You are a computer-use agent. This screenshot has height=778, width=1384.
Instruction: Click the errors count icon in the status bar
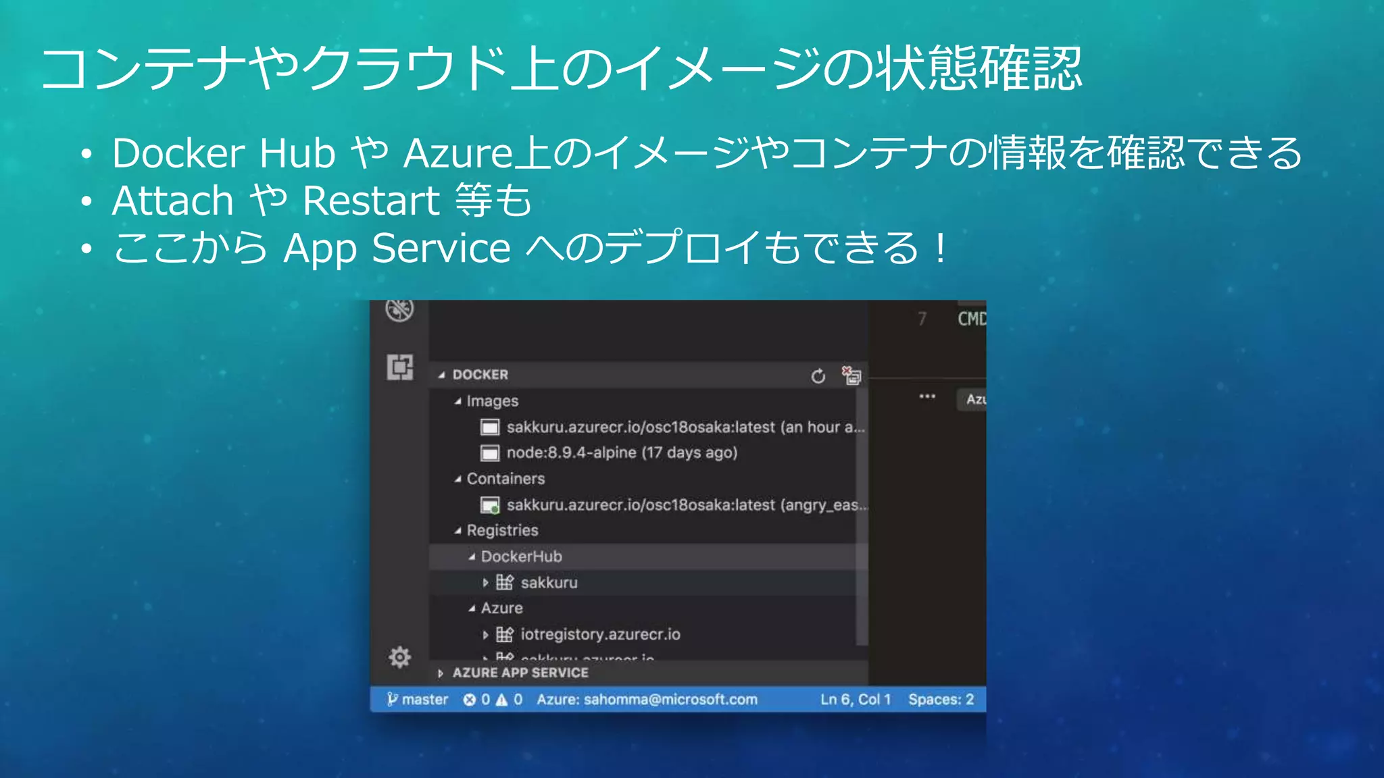[x=469, y=700]
